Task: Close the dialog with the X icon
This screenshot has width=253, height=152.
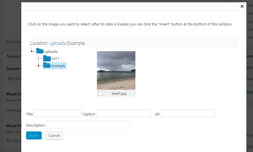Action: tap(242, 6)
